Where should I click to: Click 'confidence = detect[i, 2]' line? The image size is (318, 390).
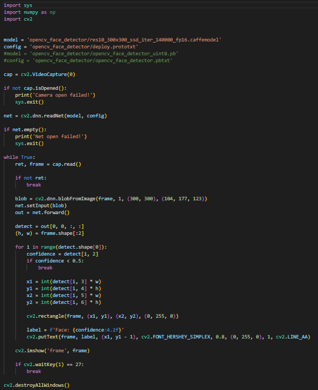(x=62, y=254)
